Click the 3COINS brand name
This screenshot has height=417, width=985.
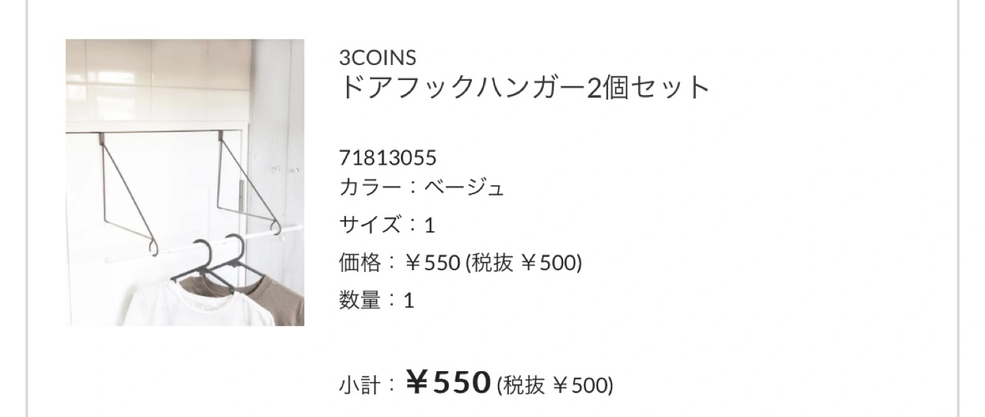pos(378,57)
